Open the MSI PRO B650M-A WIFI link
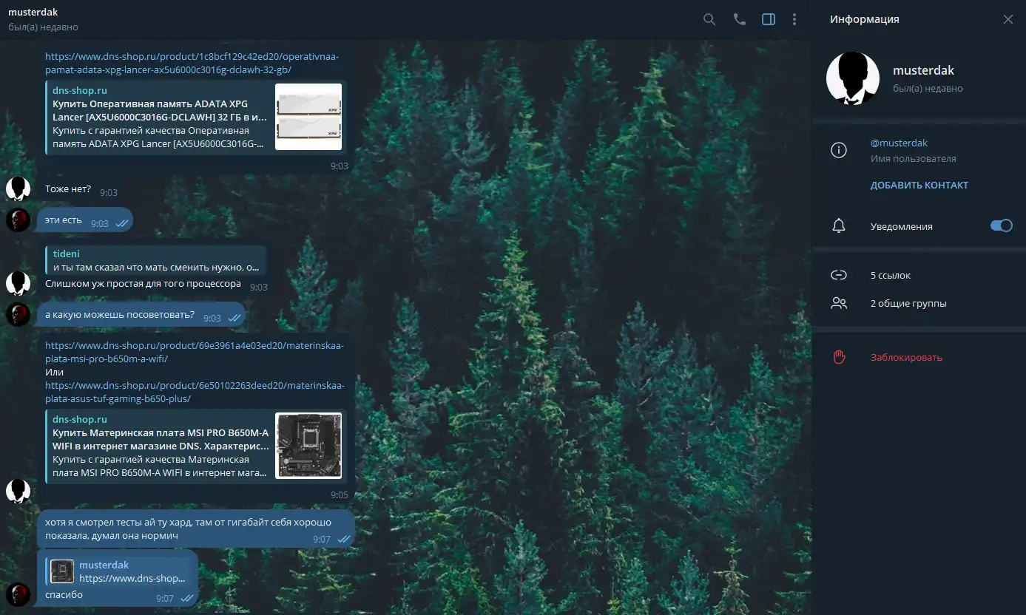This screenshot has height=615, width=1026. tap(194, 352)
